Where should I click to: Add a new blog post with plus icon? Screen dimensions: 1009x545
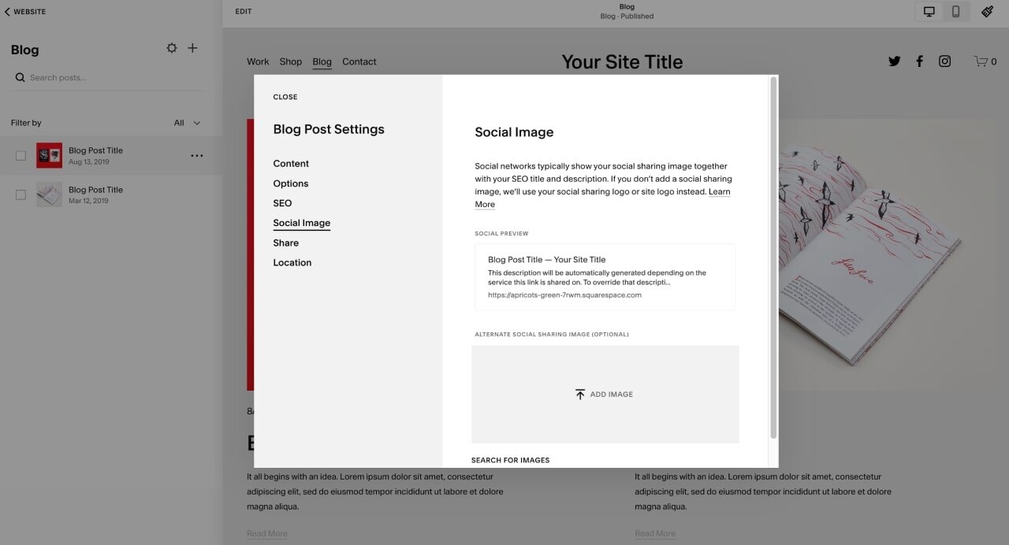pyautogui.click(x=192, y=48)
